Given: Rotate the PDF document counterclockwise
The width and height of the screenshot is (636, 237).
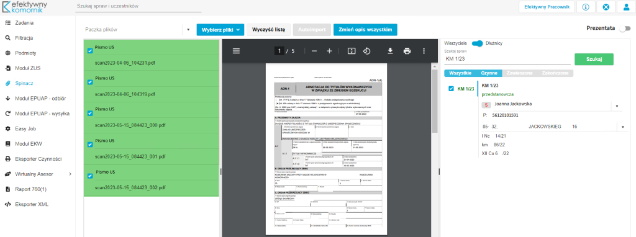Looking at the screenshot, I should (366, 51).
